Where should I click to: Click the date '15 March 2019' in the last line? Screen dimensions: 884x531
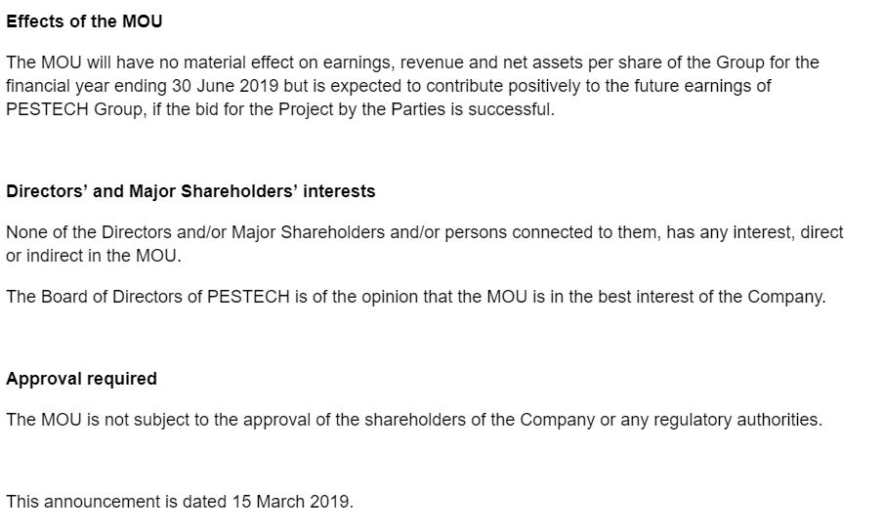(290, 502)
